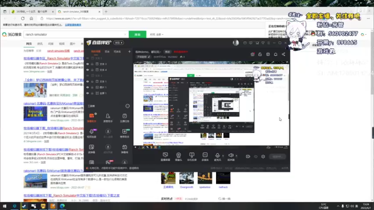
Task: Click the Edge icon in taskbar
Action: (62, 206)
